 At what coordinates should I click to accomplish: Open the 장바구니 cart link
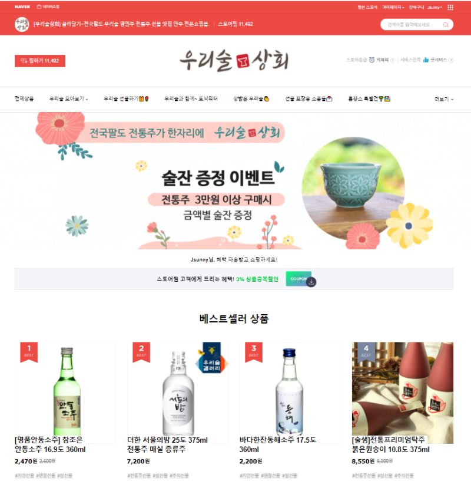click(416, 7)
